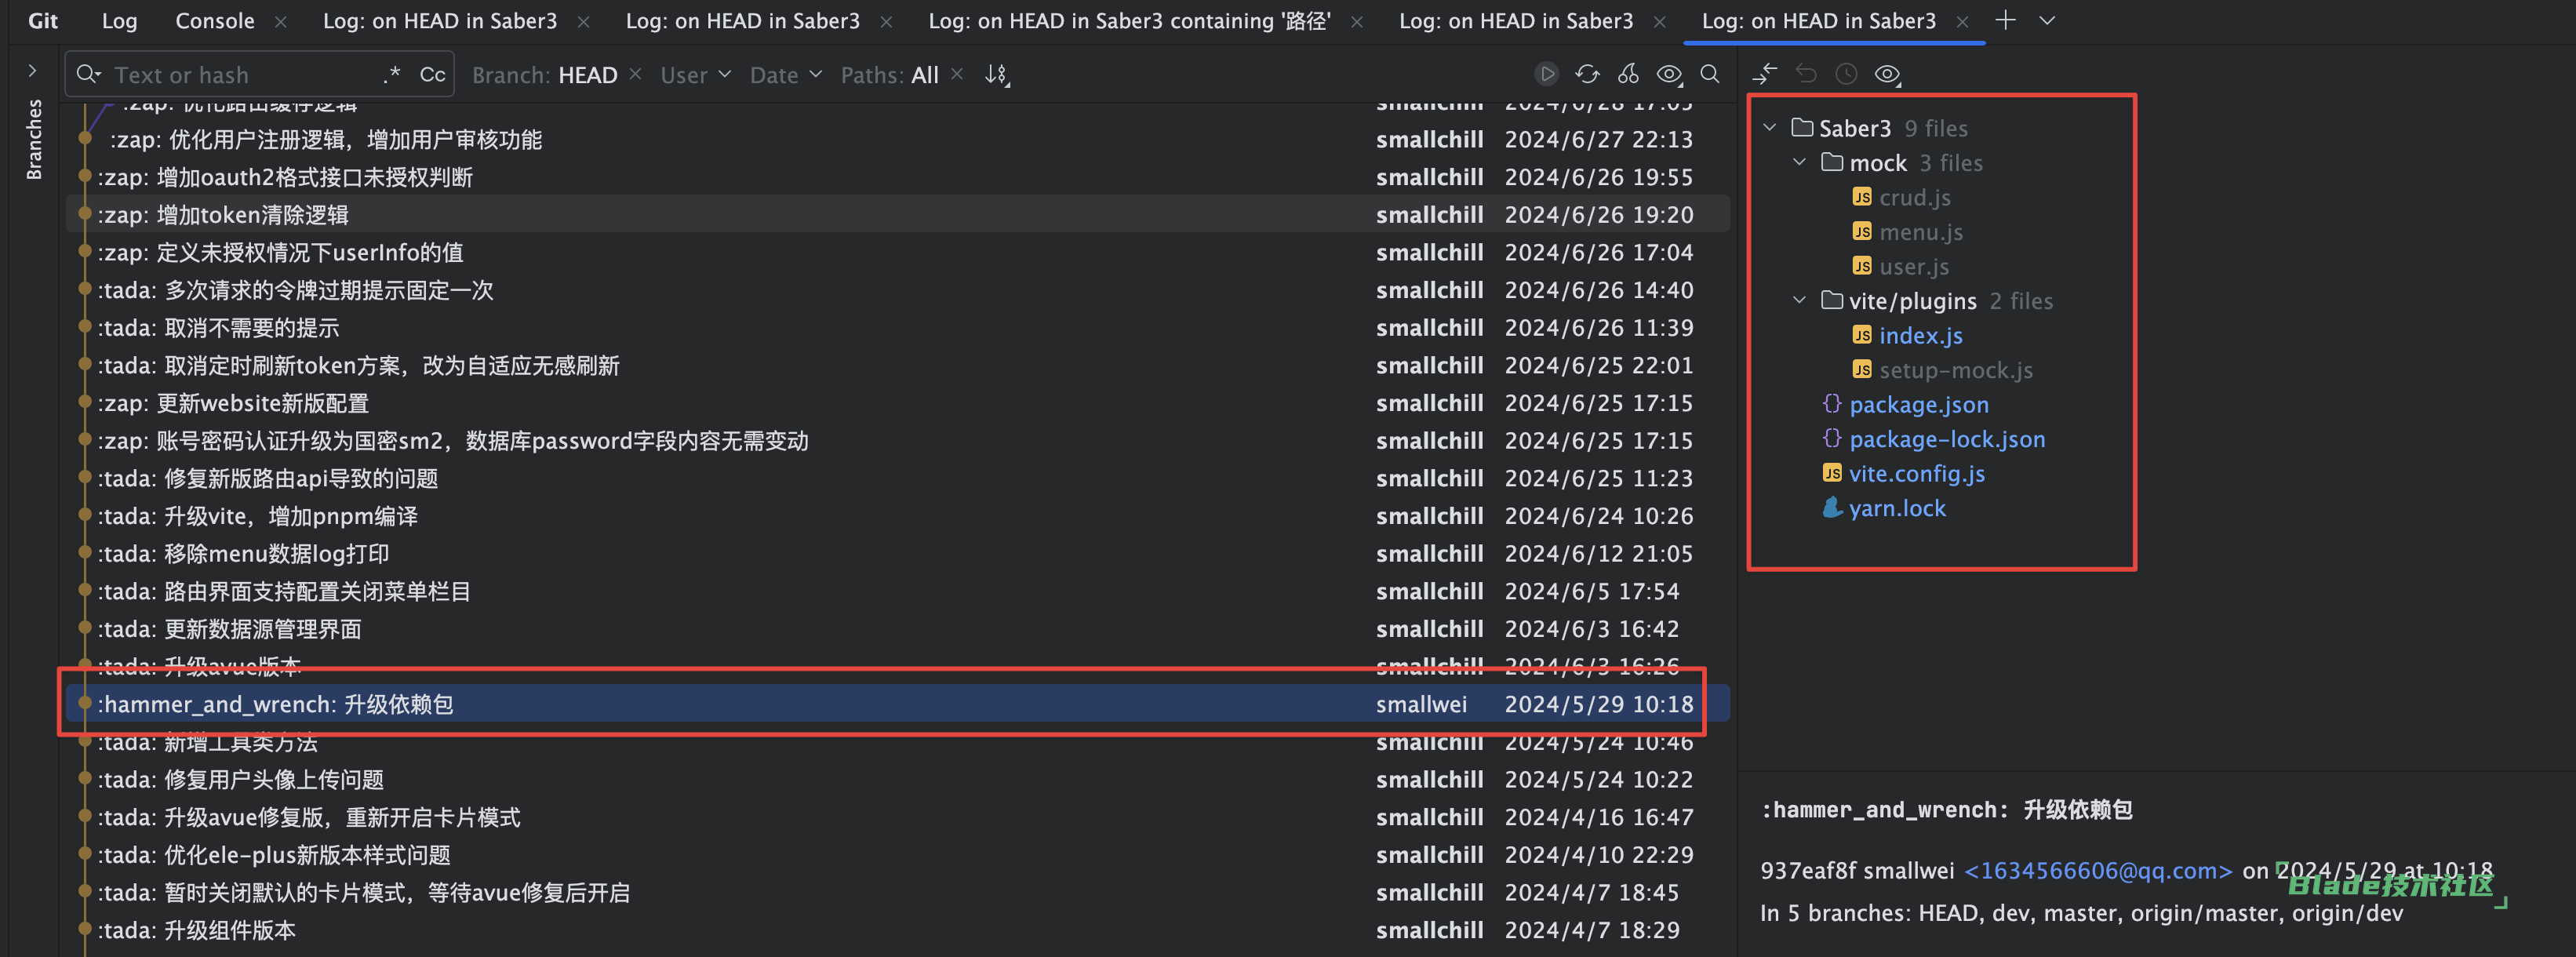Click the history clock icon in changes panel

[x=1846, y=74]
